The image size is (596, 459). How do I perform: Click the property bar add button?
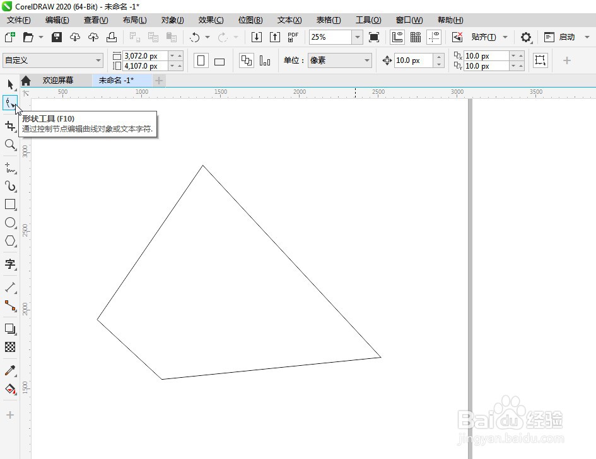[x=567, y=60]
